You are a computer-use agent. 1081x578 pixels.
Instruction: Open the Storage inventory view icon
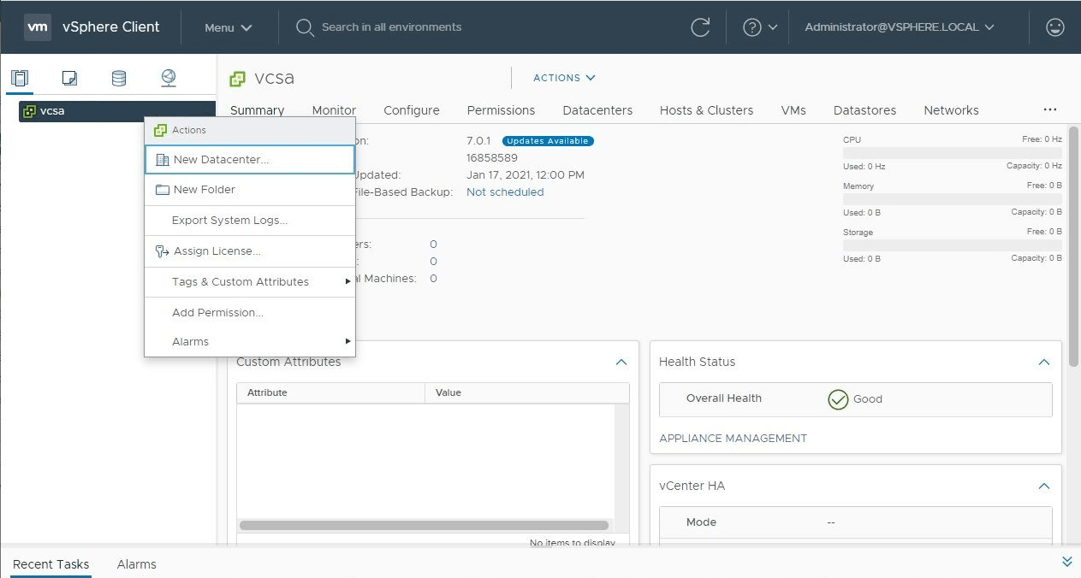coord(119,79)
